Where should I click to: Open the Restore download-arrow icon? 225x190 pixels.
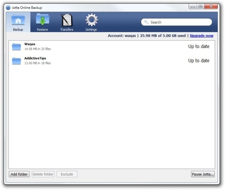click(x=43, y=19)
